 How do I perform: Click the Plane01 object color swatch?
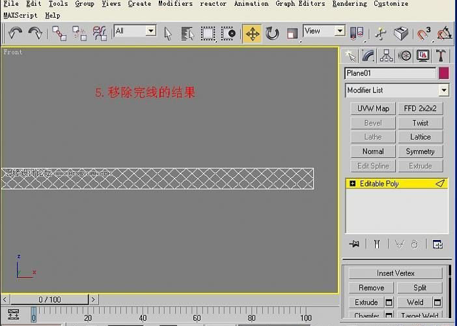[x=444, y=73]
